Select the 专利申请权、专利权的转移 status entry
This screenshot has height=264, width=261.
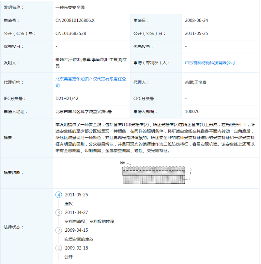point(89,221)
